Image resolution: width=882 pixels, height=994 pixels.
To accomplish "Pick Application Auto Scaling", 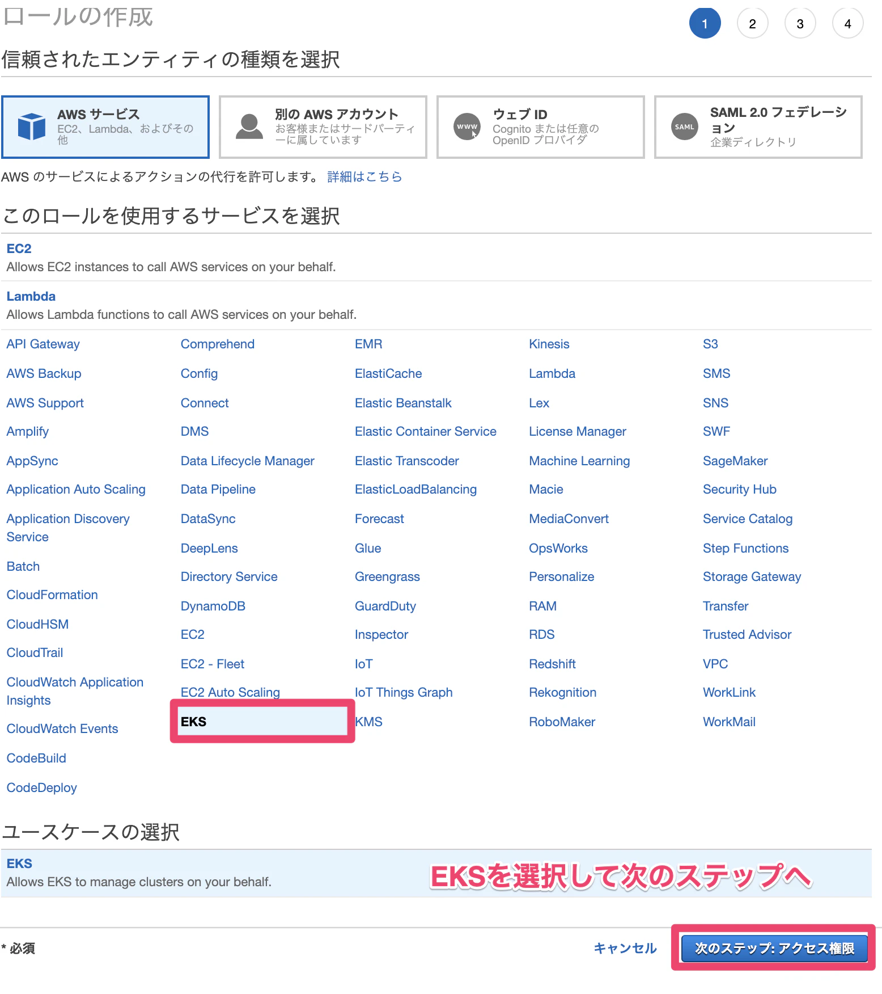I will click(76, 489).
